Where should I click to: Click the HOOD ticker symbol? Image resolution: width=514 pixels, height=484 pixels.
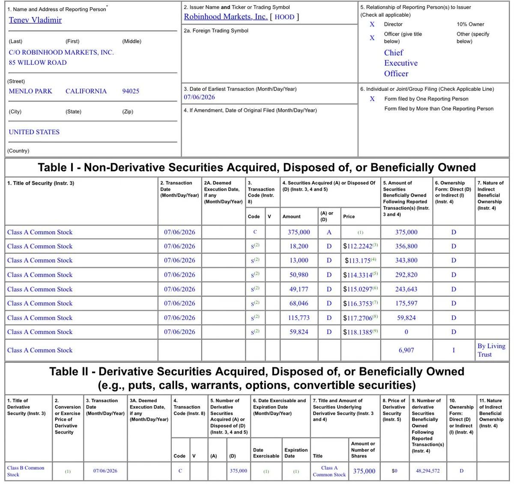[284, 17]
